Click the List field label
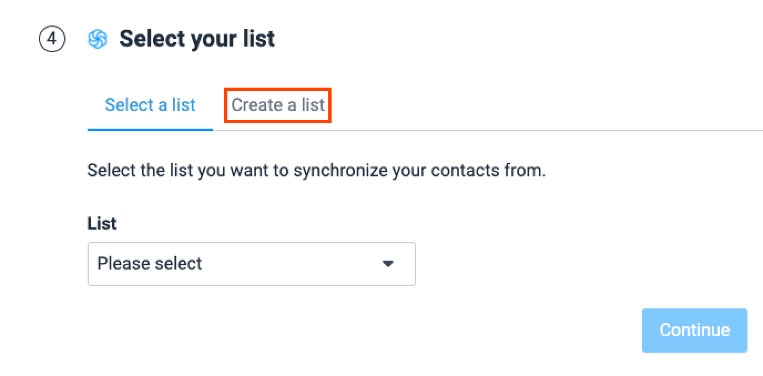The width and height of the screenshot is (763, 376). tap(102, 223)
